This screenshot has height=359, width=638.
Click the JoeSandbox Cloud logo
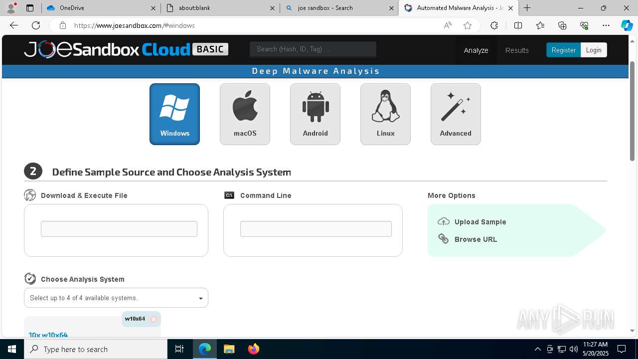126,49
